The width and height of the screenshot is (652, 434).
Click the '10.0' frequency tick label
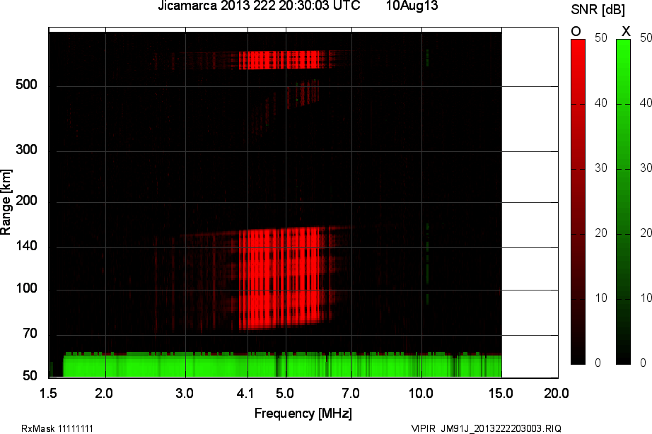click(421, 393)
